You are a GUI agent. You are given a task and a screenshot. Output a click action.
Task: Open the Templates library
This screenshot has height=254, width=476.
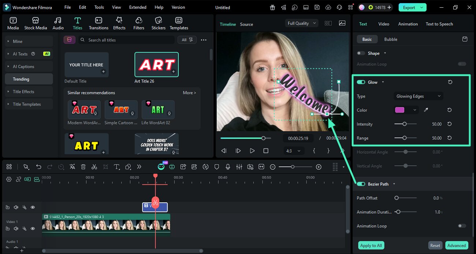click(179, 23)
